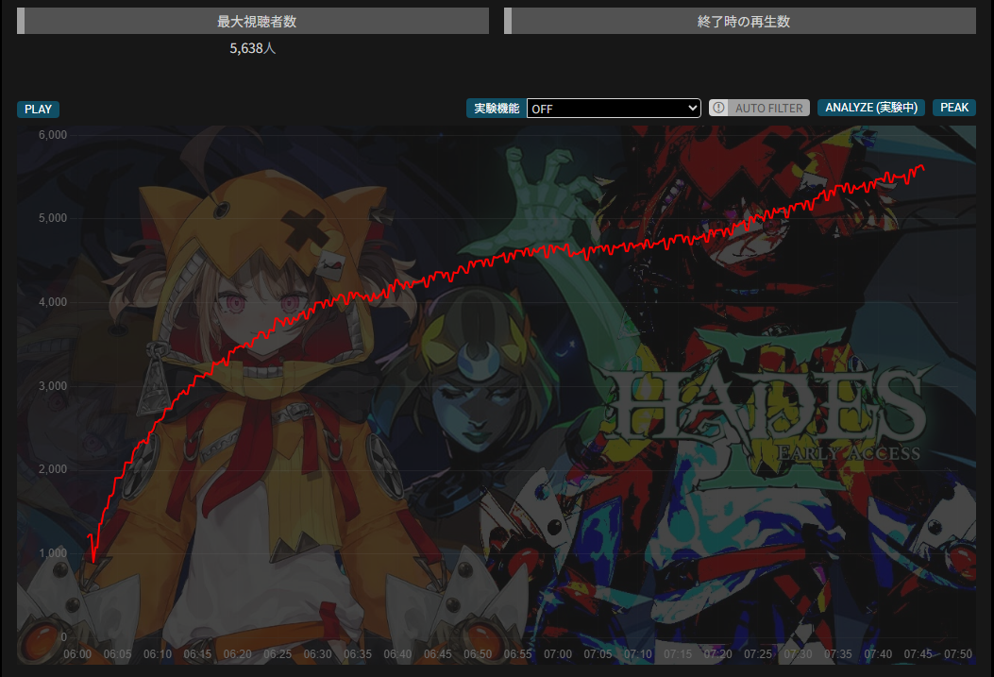Click the PLAY button above the chart

[38, 109]
